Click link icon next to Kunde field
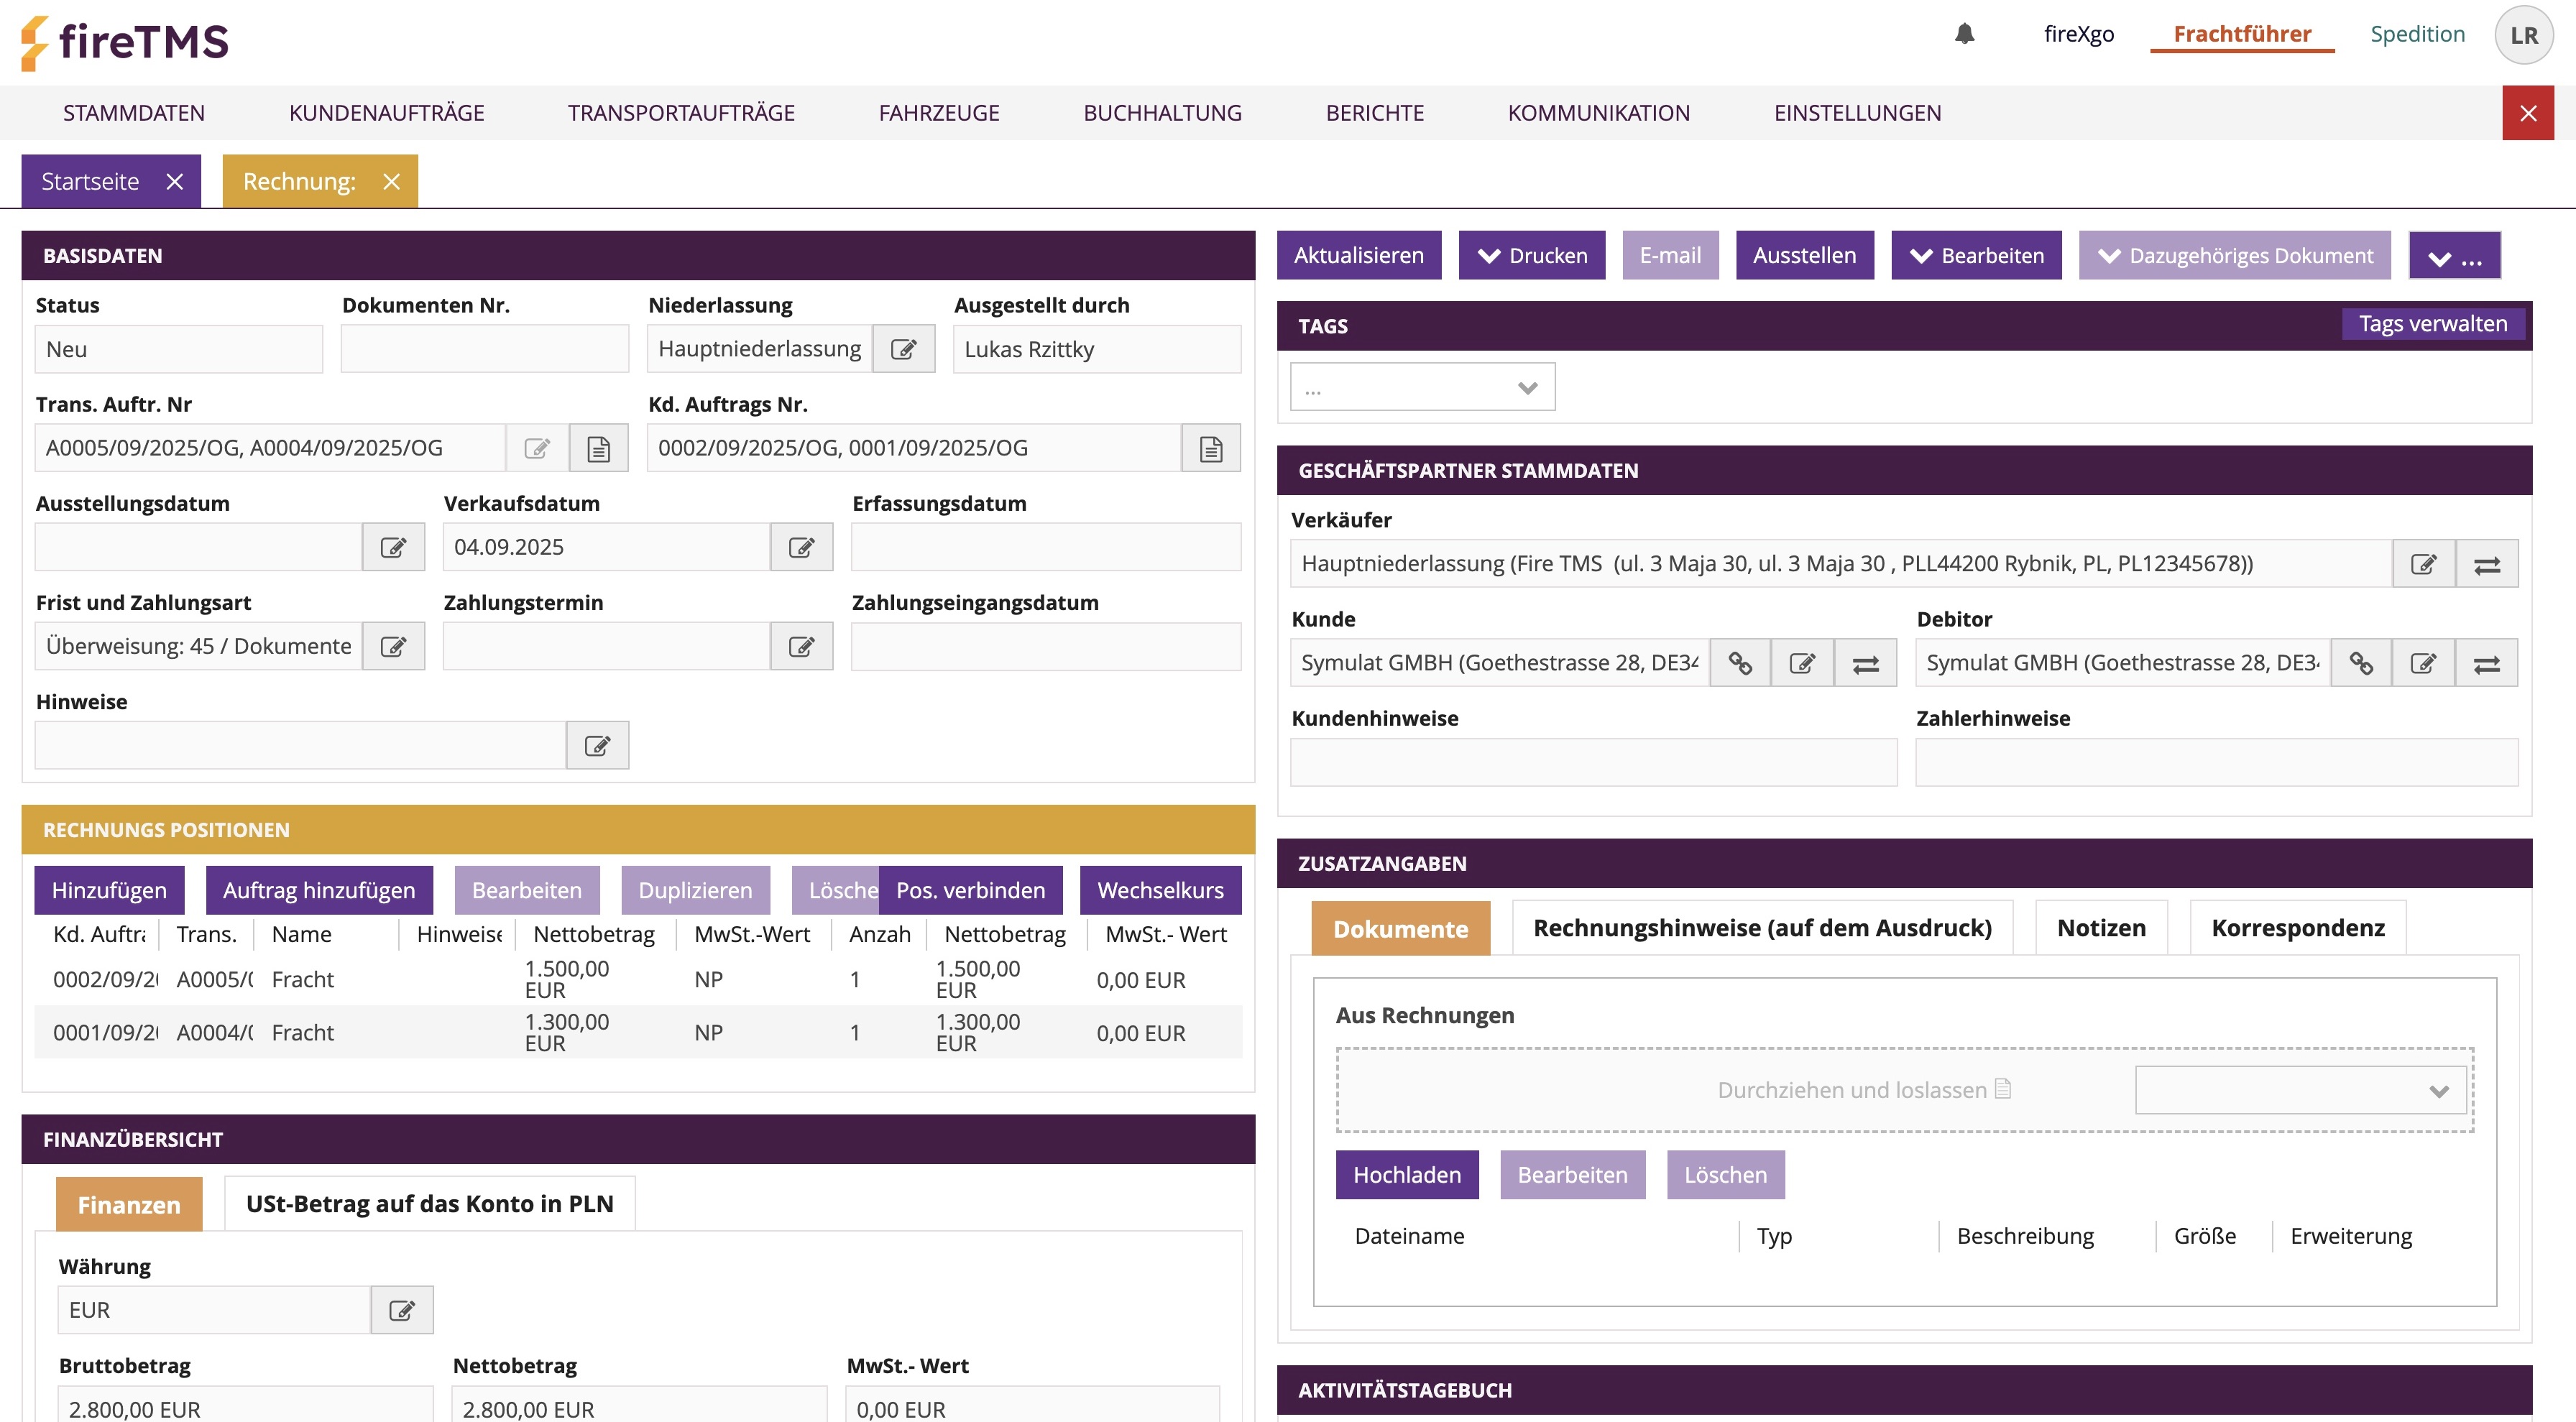2576x1422 pixels. [1740, 663]
